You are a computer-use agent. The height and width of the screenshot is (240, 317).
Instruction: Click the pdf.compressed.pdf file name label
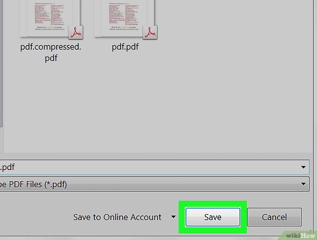click(51, 52)
